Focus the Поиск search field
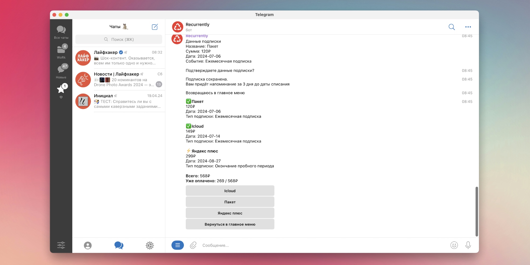This screenshot has width=530, height=265. (119, 39)
